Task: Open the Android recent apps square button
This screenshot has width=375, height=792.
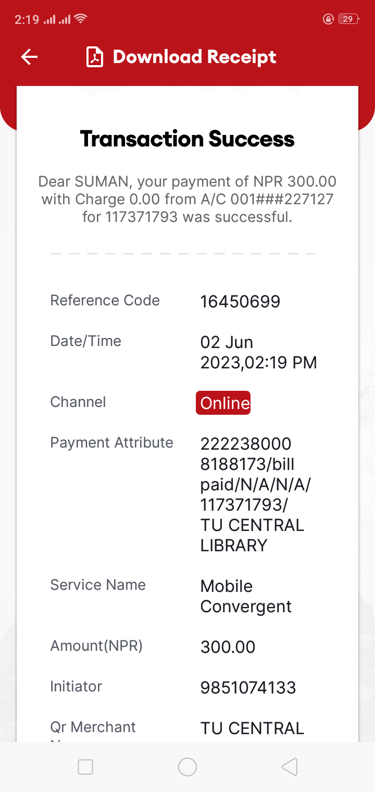Action: click(85, 767)
